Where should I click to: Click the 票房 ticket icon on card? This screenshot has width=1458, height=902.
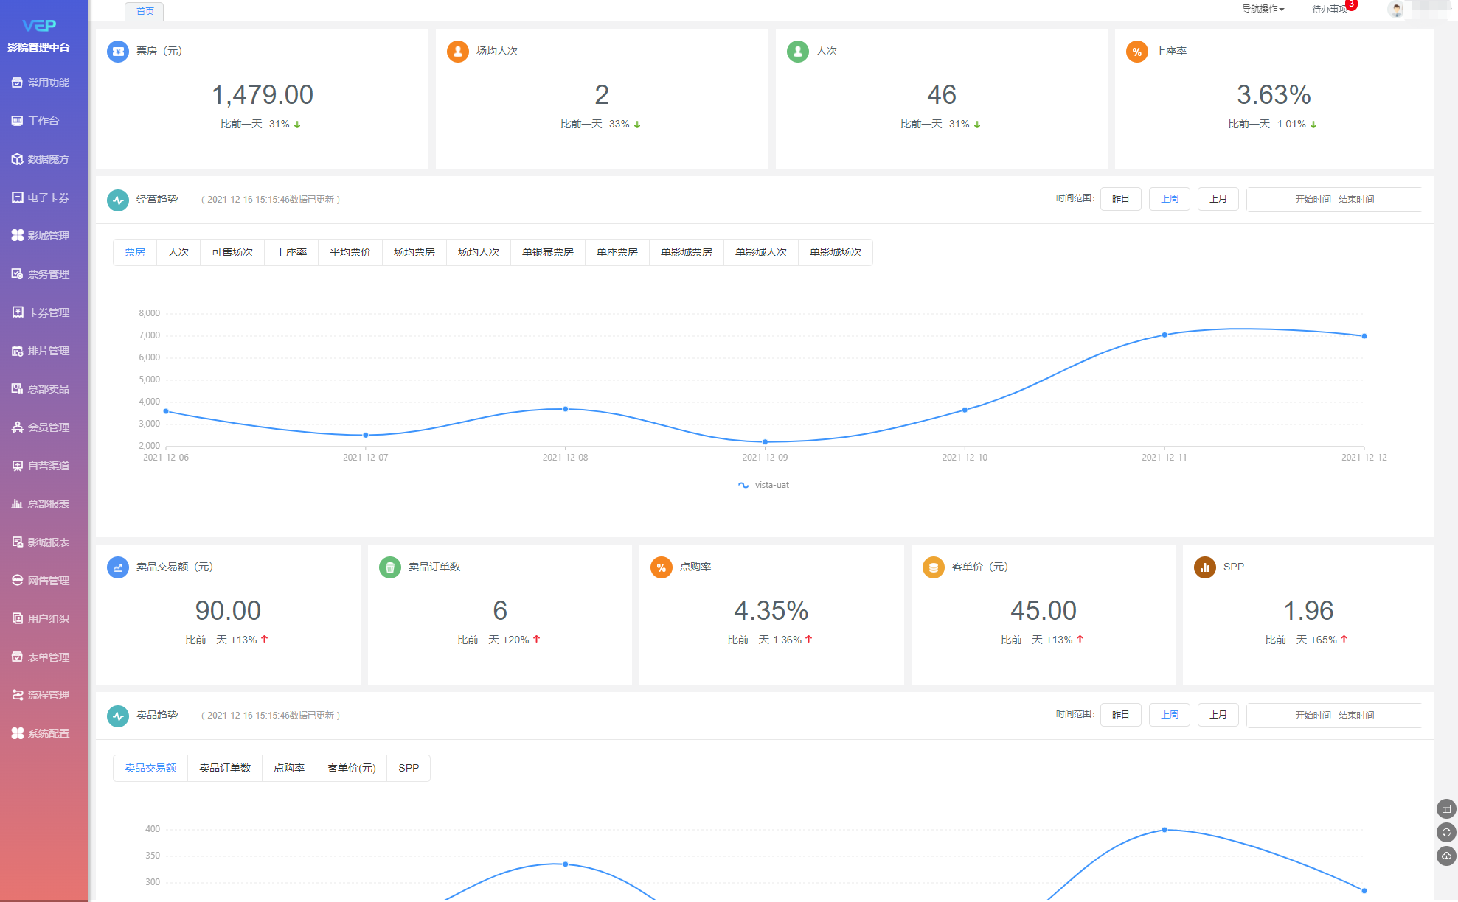(118, 52)
